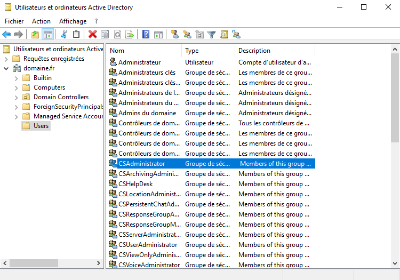Expand the Domain Controllers node
The image size is (400, 280).
(x=16, y=97)
